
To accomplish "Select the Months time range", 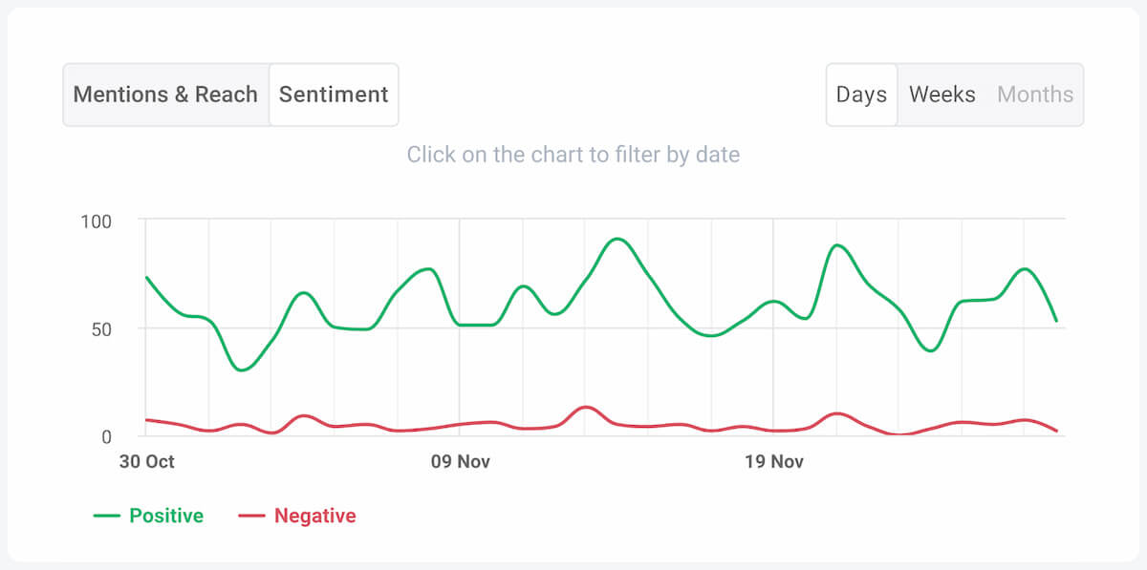I will coord(1034,95).
